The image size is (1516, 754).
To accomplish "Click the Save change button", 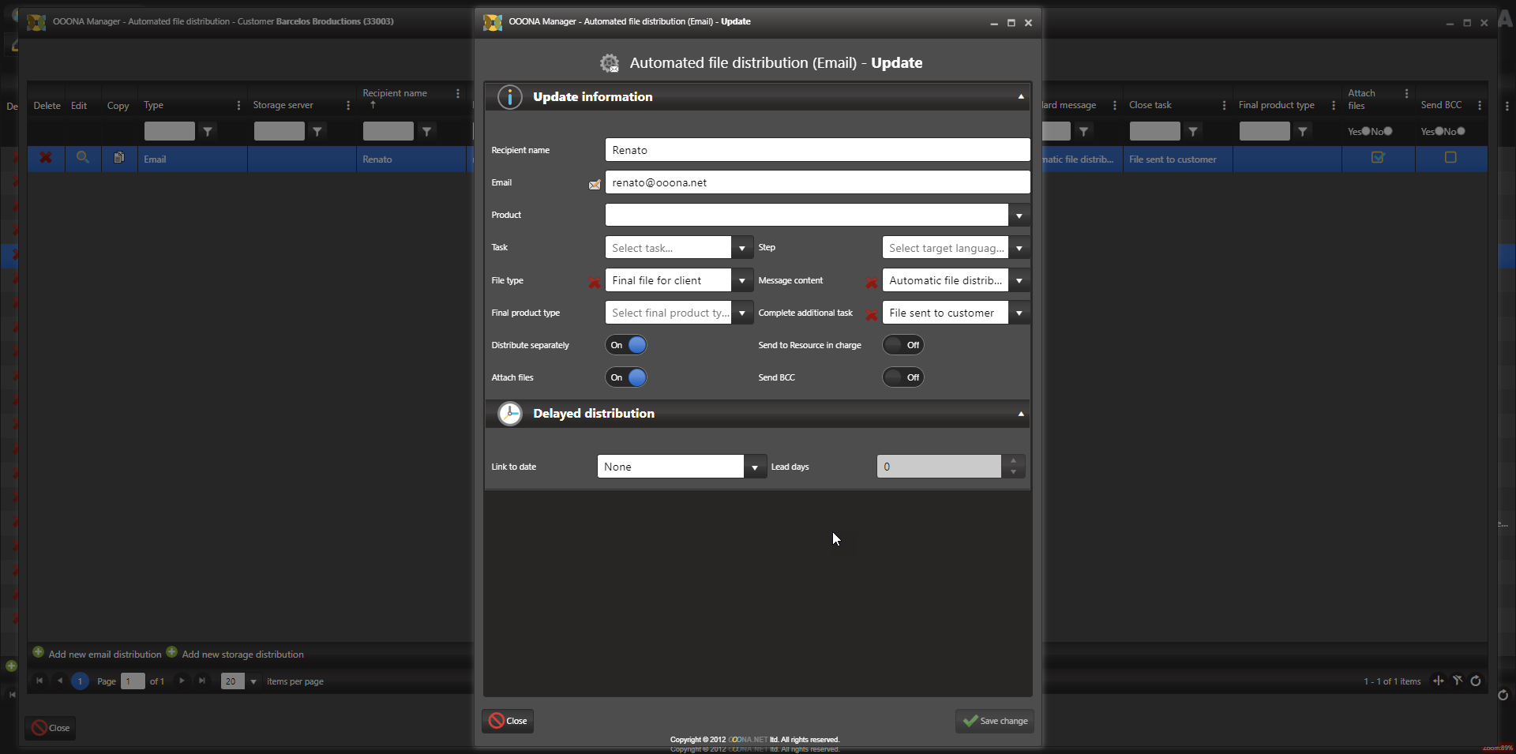I will [x=994, y=721].
